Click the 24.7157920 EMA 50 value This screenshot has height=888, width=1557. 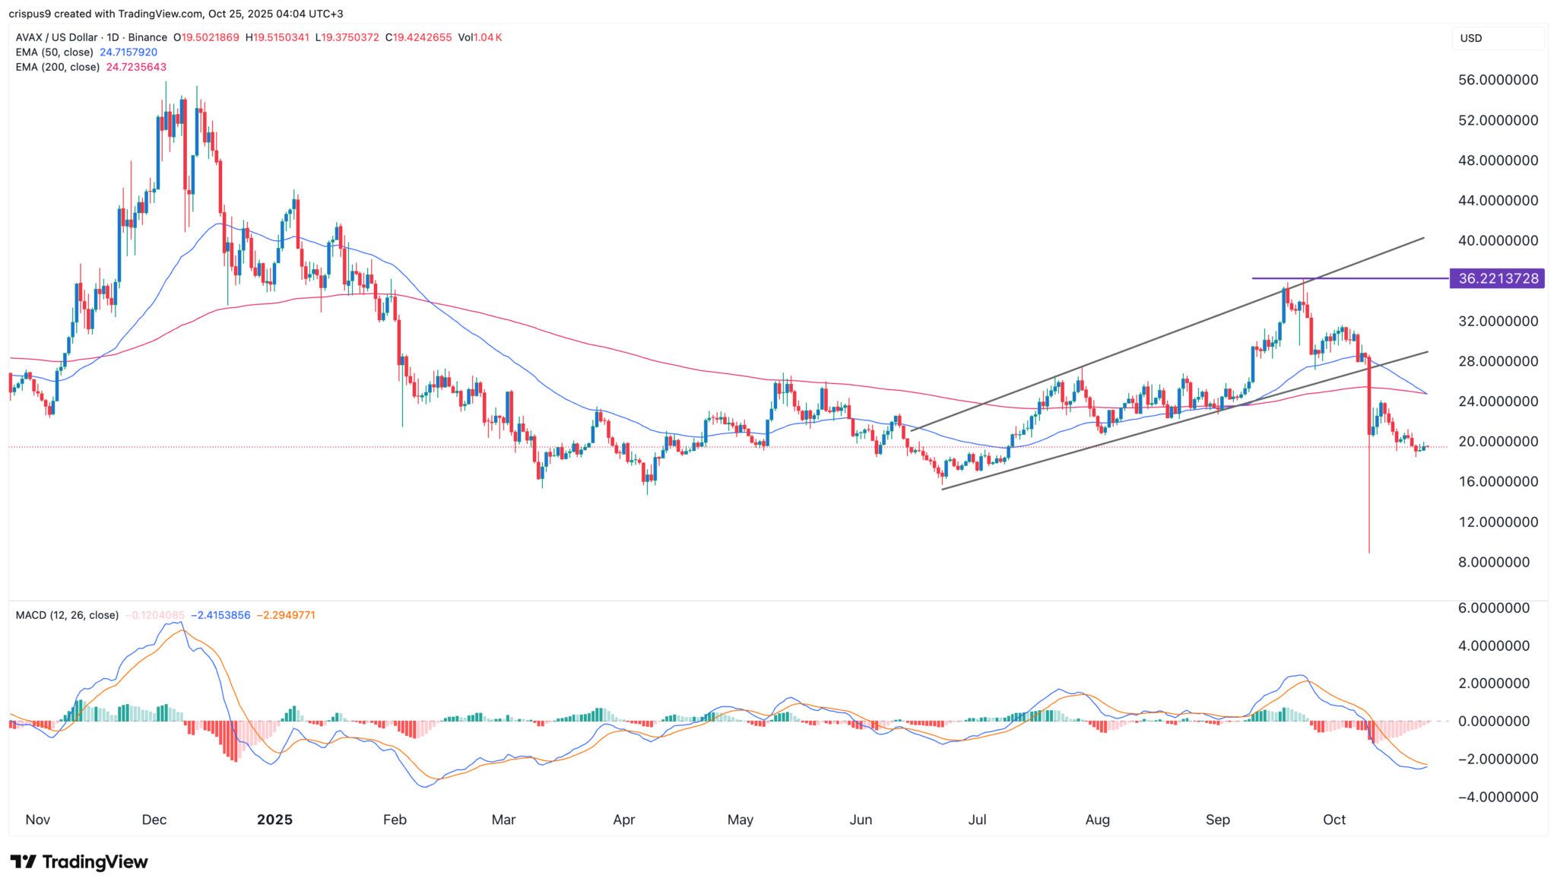128,52
